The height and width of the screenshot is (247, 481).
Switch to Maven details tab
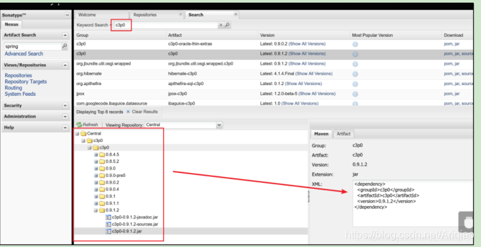click(x=321, y=134)
